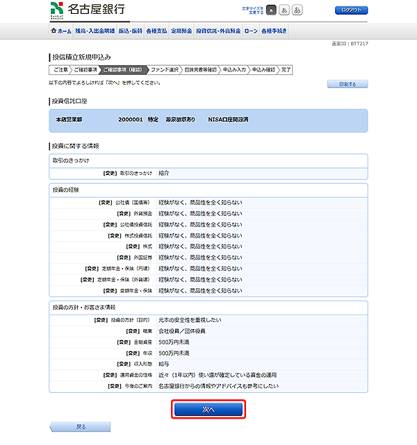Select the ご注意 step in progress bar
This screenshot has width=417, height=445.
pyautogui.click(x=60, y=70)
